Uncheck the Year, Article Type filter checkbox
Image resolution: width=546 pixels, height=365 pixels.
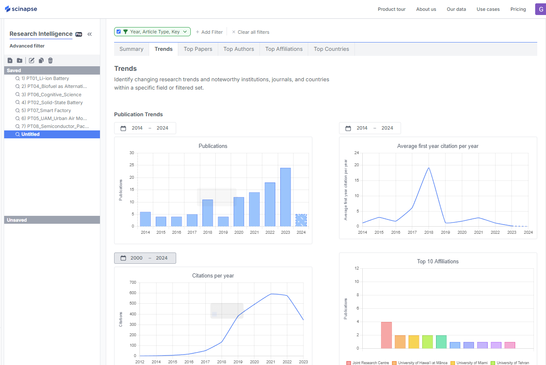[119, 32]
